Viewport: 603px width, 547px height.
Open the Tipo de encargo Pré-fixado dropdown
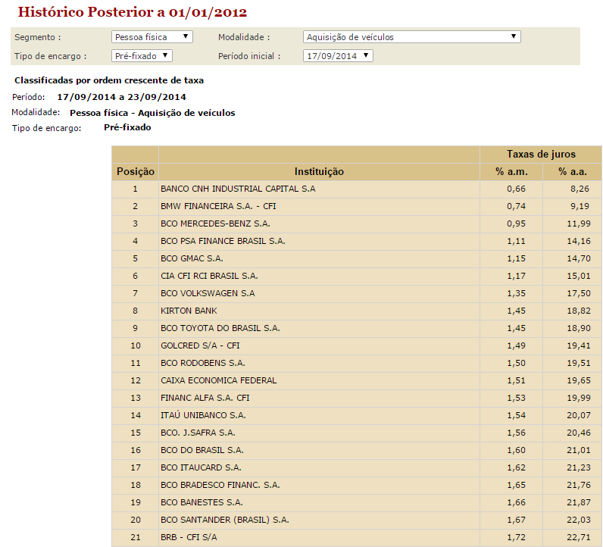click(142, 55)
